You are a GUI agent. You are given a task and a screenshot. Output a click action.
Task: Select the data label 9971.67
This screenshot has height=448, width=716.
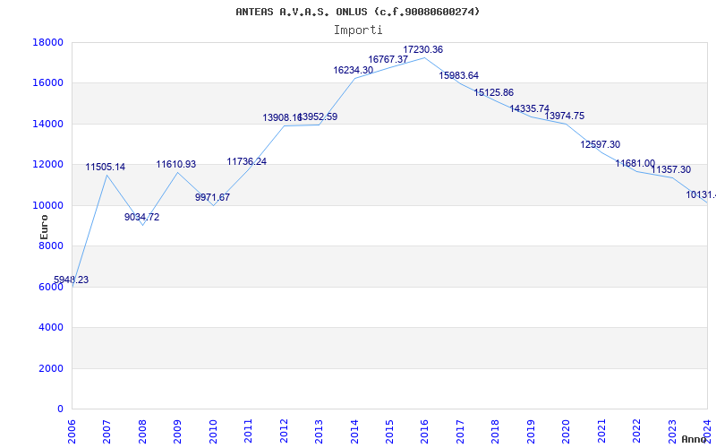pos(212,197)
